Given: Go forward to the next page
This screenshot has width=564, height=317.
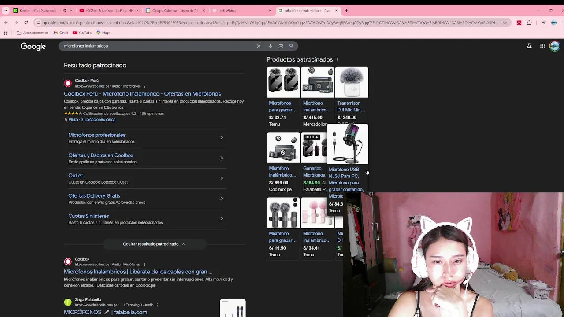Looking at the screenshot, I should (x=16, y=22).
